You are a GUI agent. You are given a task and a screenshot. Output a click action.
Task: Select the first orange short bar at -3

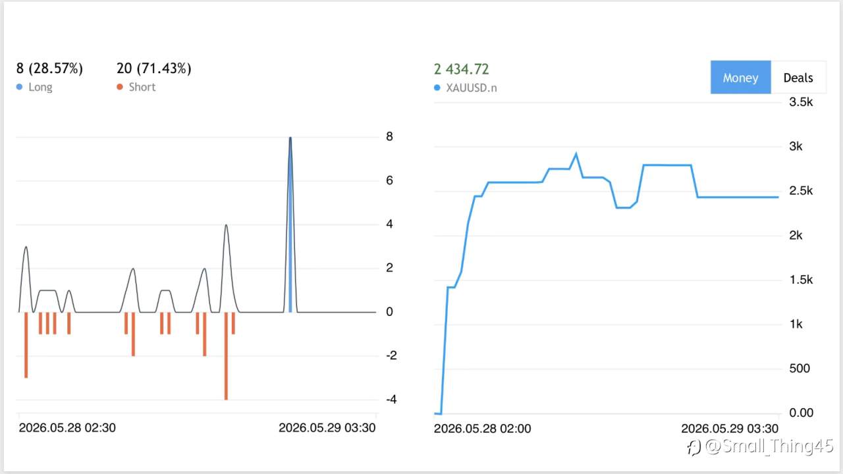(26, 345)
